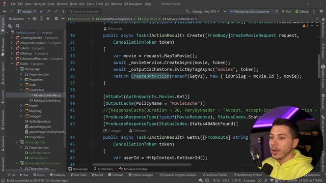The image size is (326, 183).
Task: Click the more actions dots after Debug
Action: (x=314, y=11)
